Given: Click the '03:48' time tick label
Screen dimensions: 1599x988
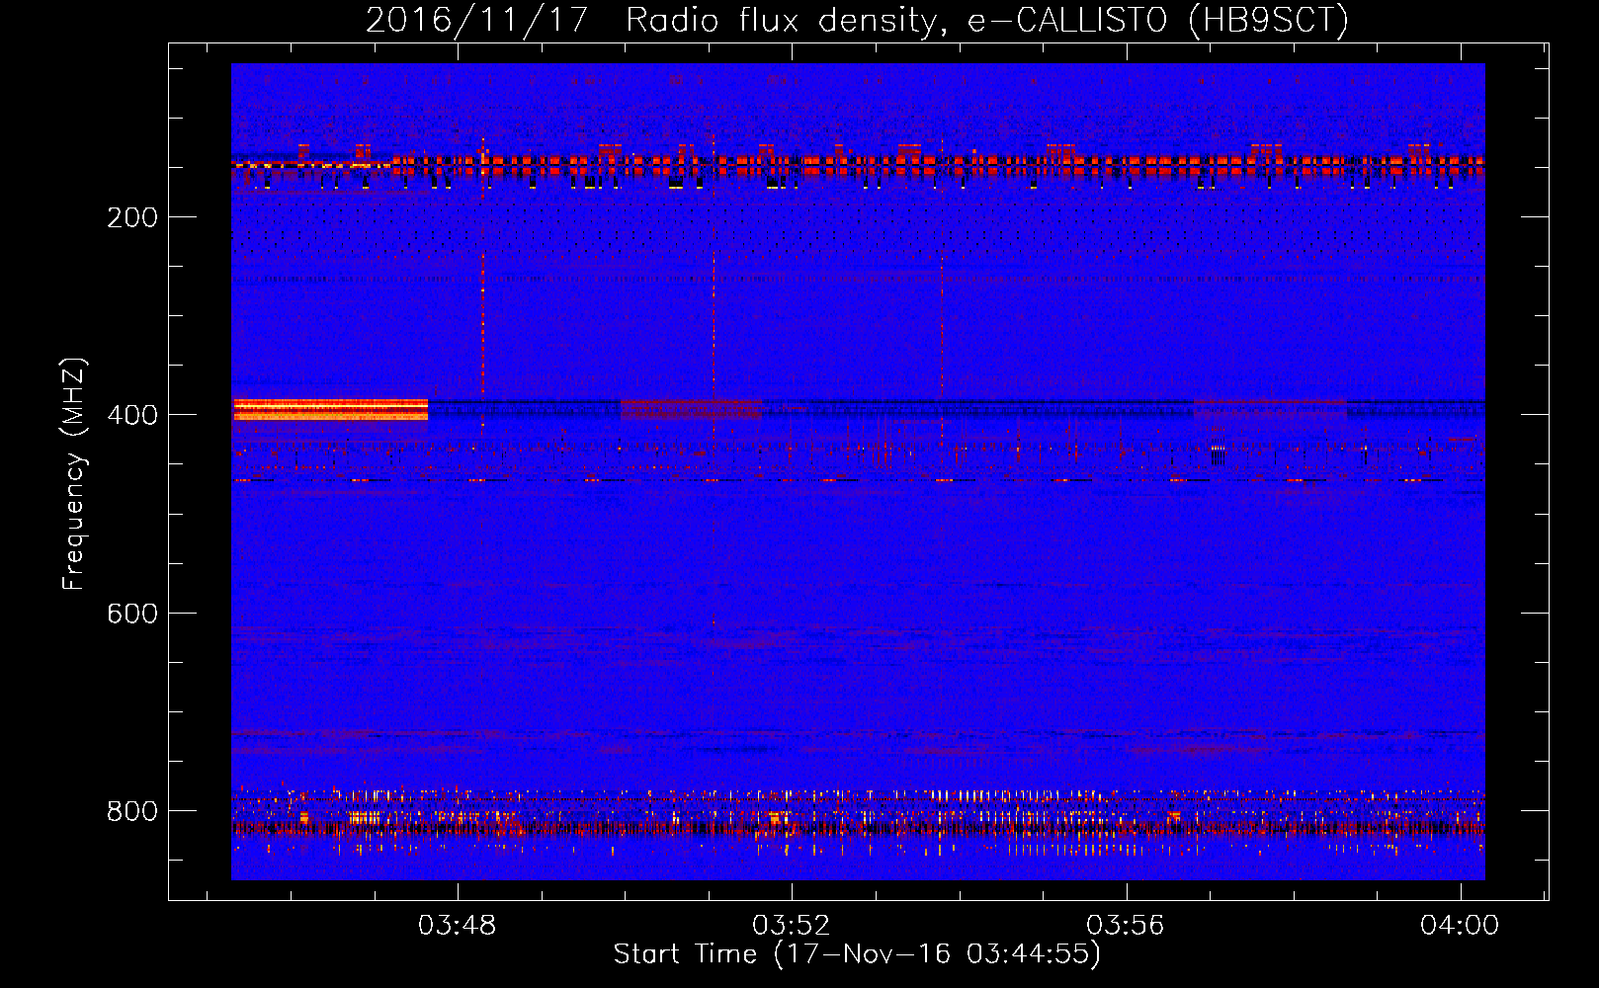Looking at the screenshot, I should (x=457, y=926).
